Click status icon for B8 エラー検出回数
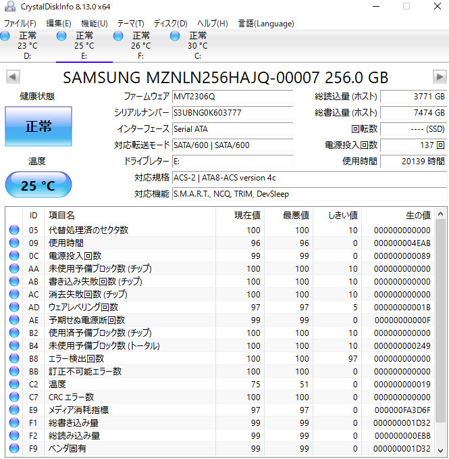The image size is (449, 459). click(x=14, y=358)
